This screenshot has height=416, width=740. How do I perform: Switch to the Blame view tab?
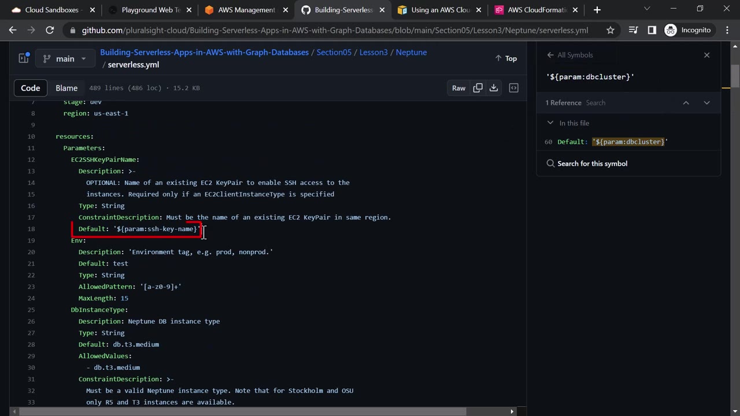66,88
